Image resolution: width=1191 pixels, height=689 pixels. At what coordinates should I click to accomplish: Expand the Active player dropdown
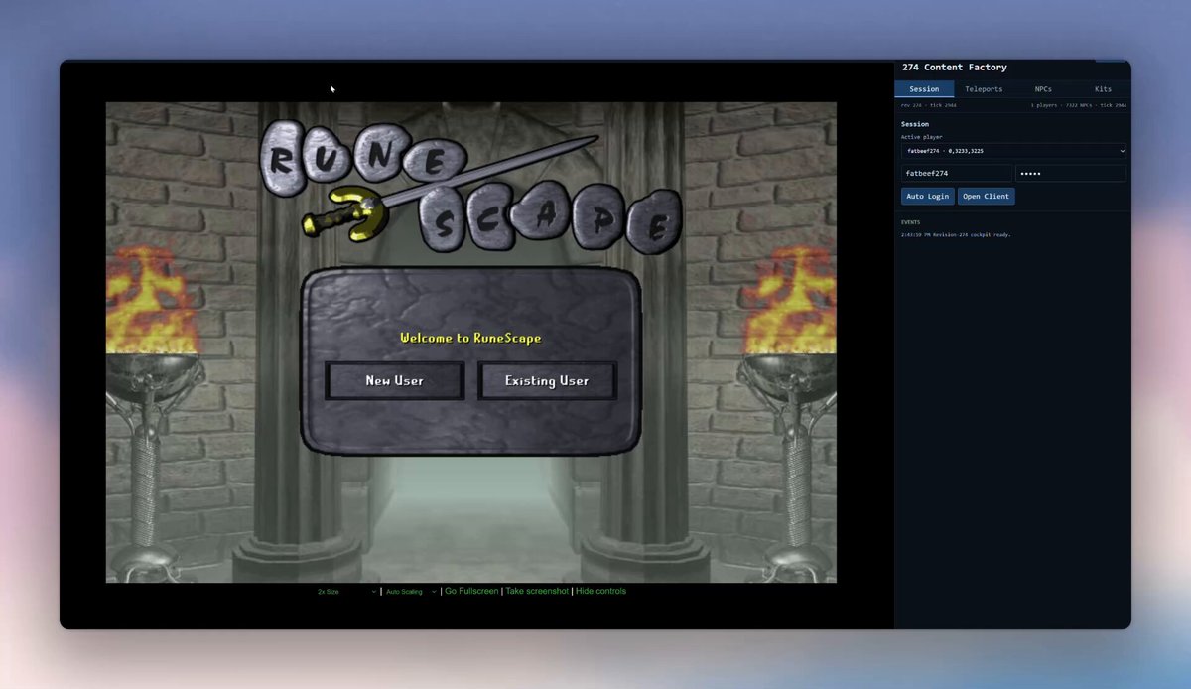pos(1013,151)
